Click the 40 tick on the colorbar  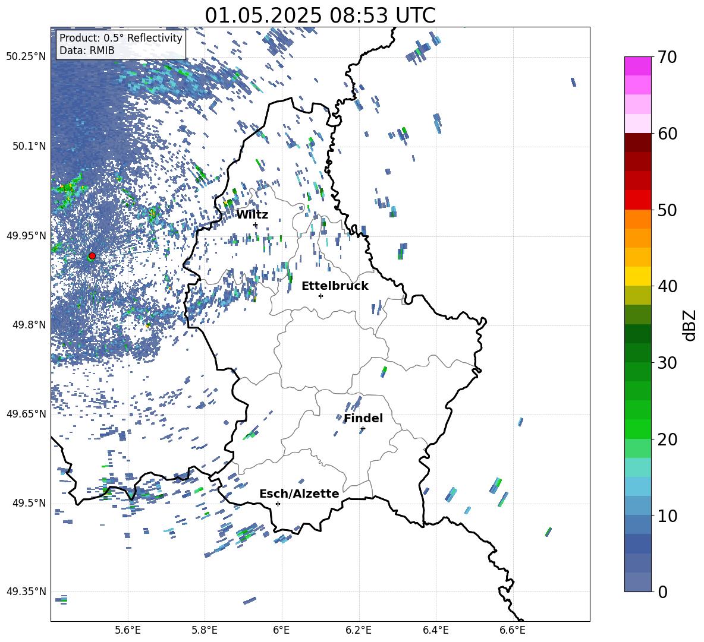(x=667, y=286)
